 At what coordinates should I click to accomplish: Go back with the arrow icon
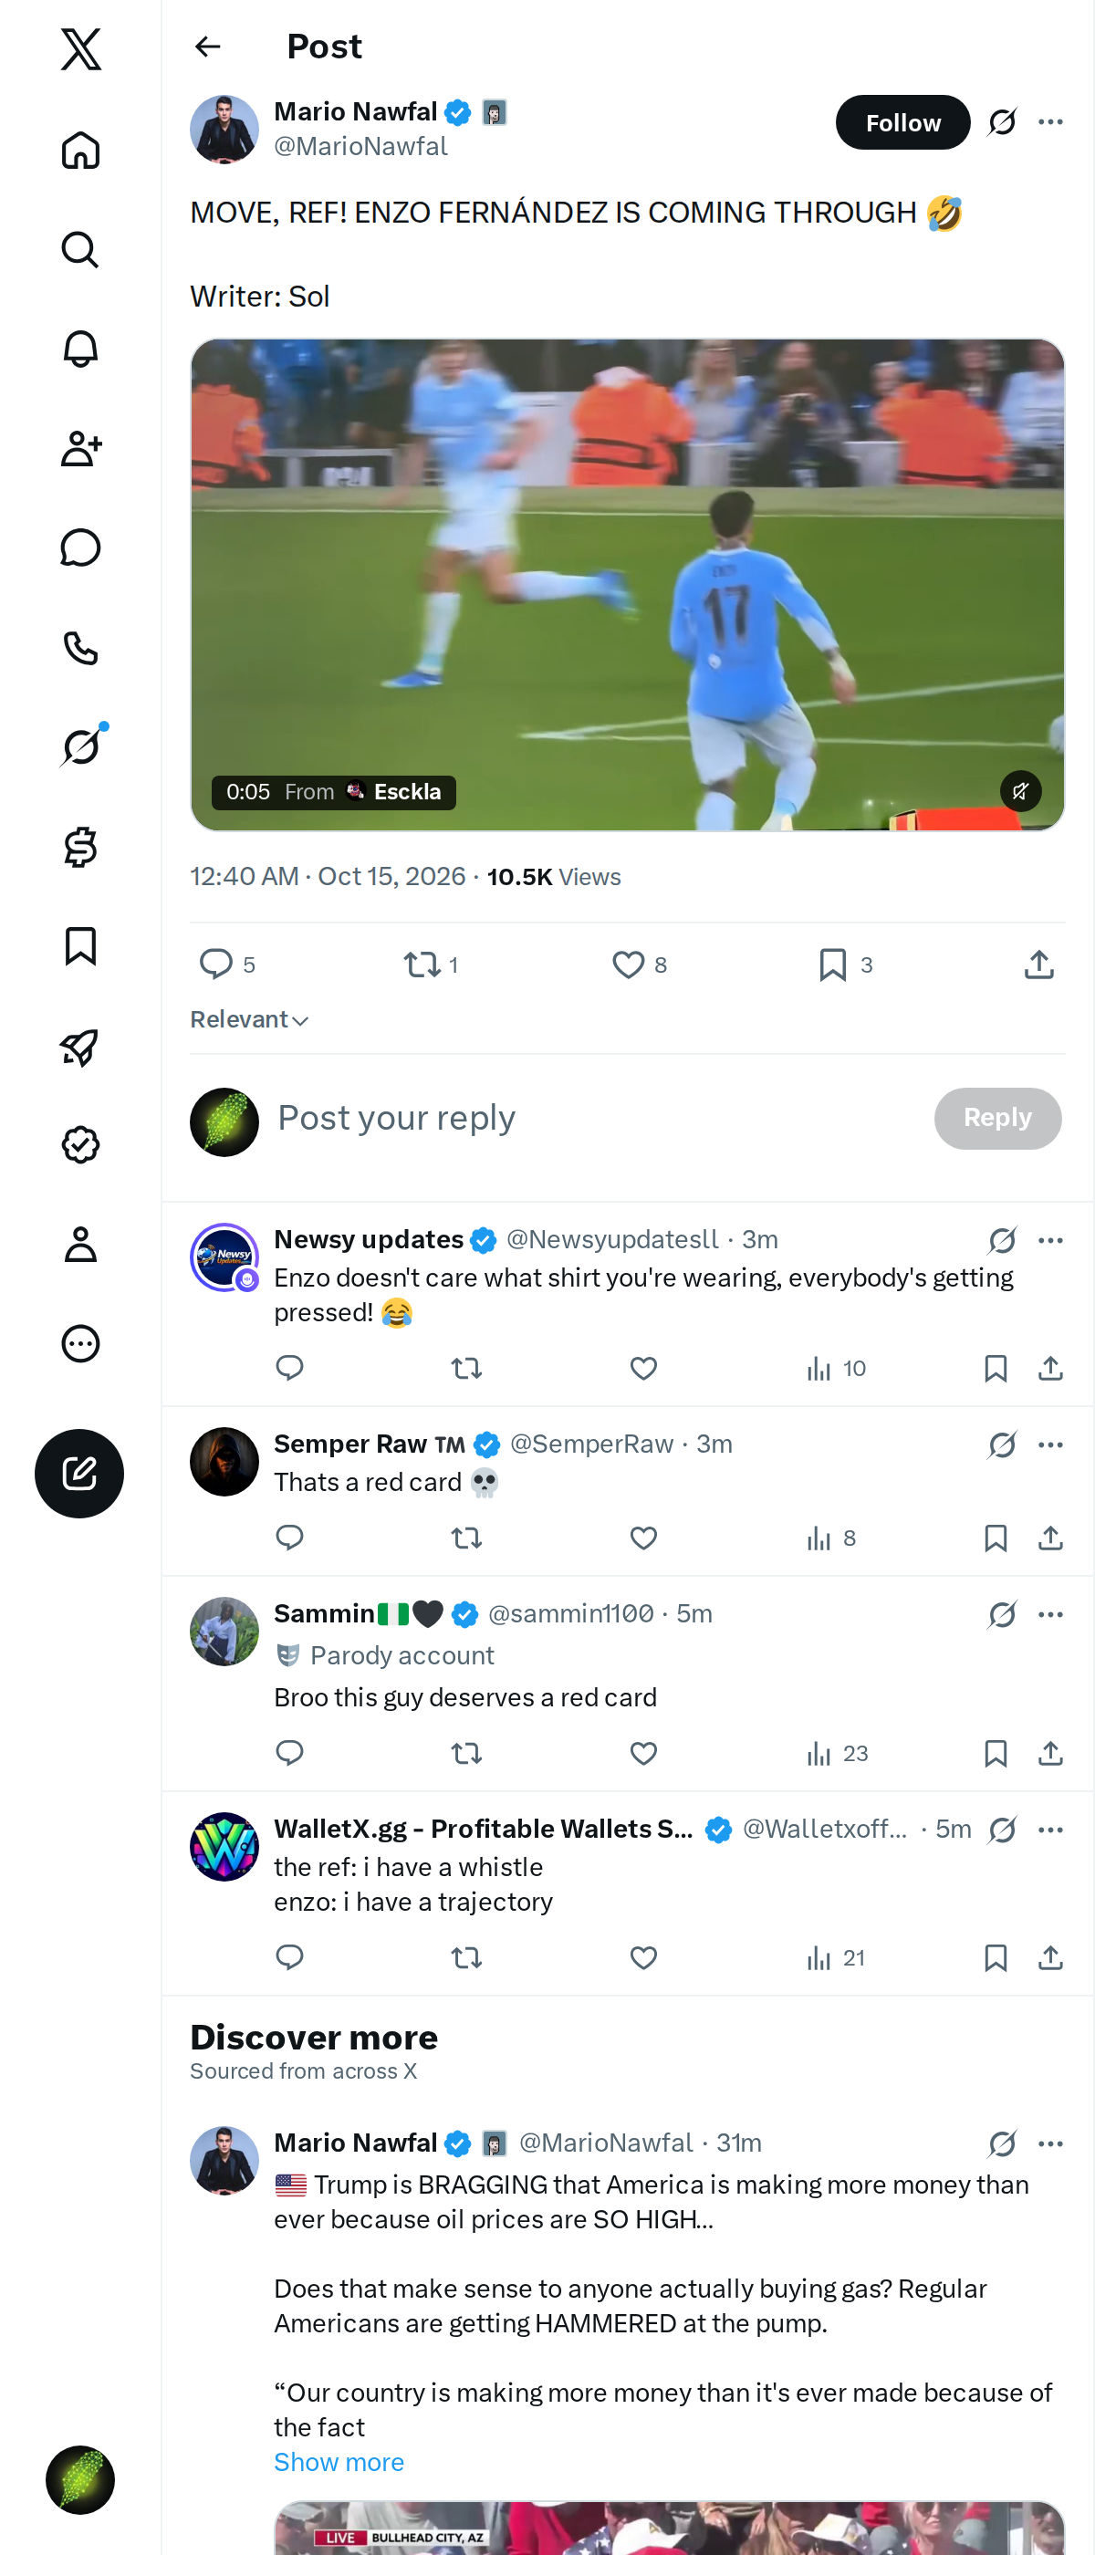[207, 47]
